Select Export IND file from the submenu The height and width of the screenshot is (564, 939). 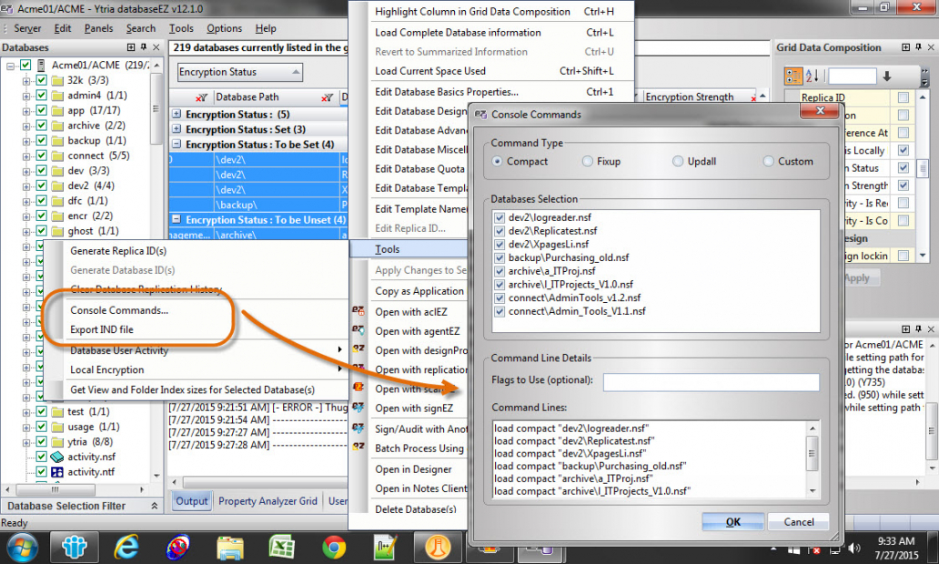click(x=102, y=329)
